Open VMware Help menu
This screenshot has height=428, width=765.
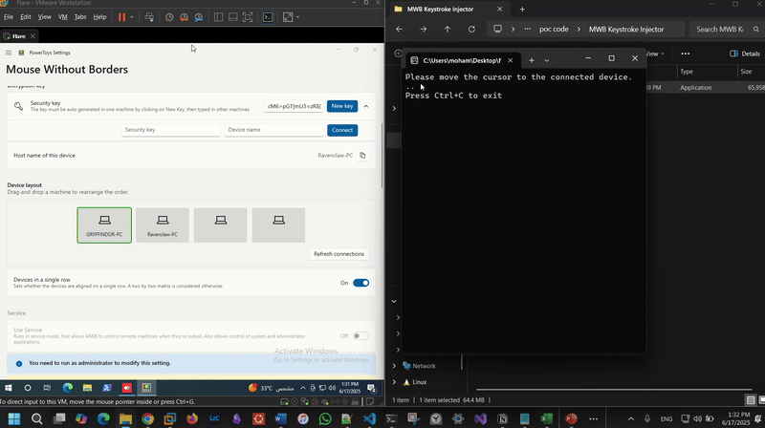point(99,16)
